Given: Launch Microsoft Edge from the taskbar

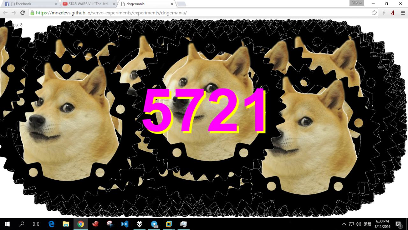Looking at the screenshot, I should click(x=51, y=224).
